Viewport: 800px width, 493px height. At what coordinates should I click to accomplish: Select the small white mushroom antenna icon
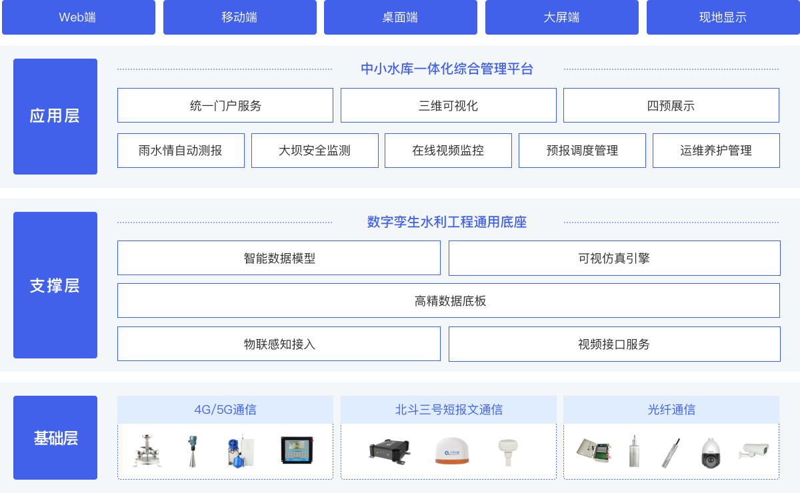pos(508,451)
